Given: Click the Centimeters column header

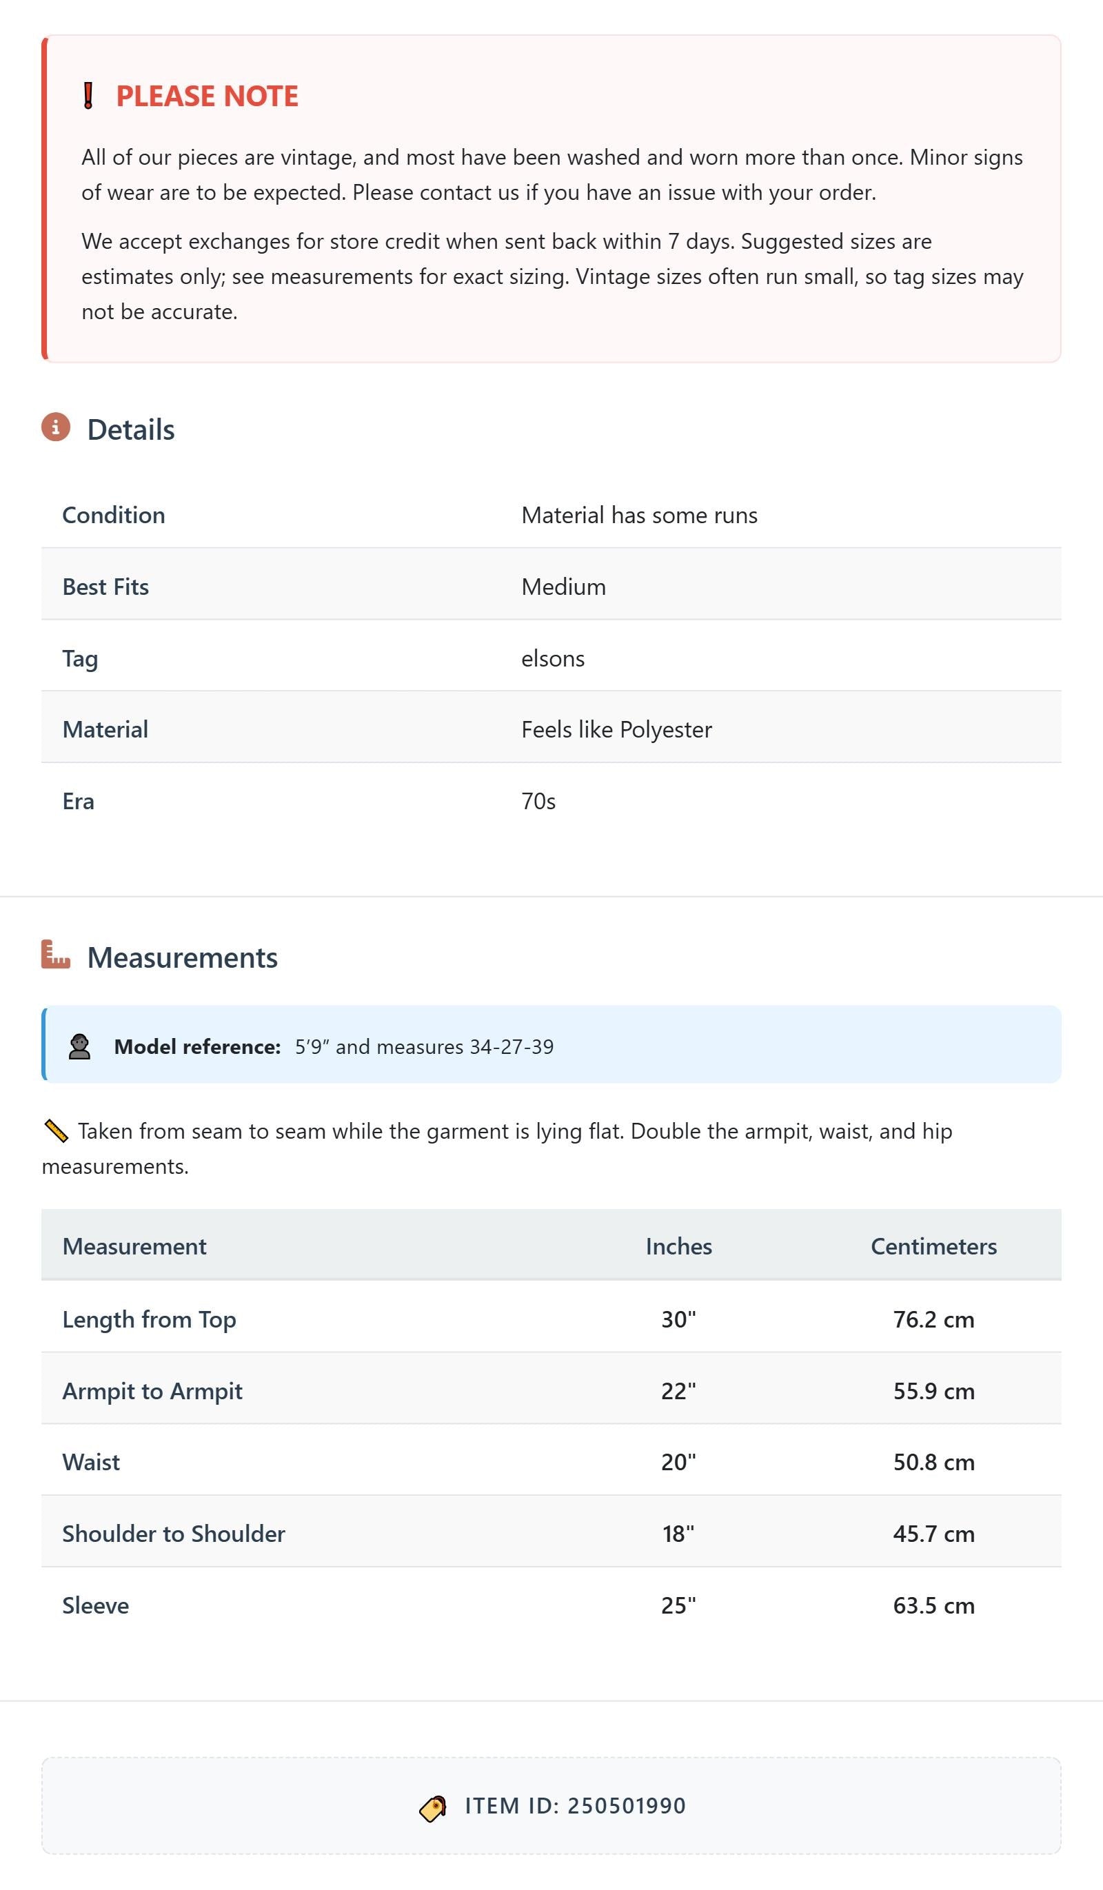Looking at the screenshot, I should [933, 1246].
